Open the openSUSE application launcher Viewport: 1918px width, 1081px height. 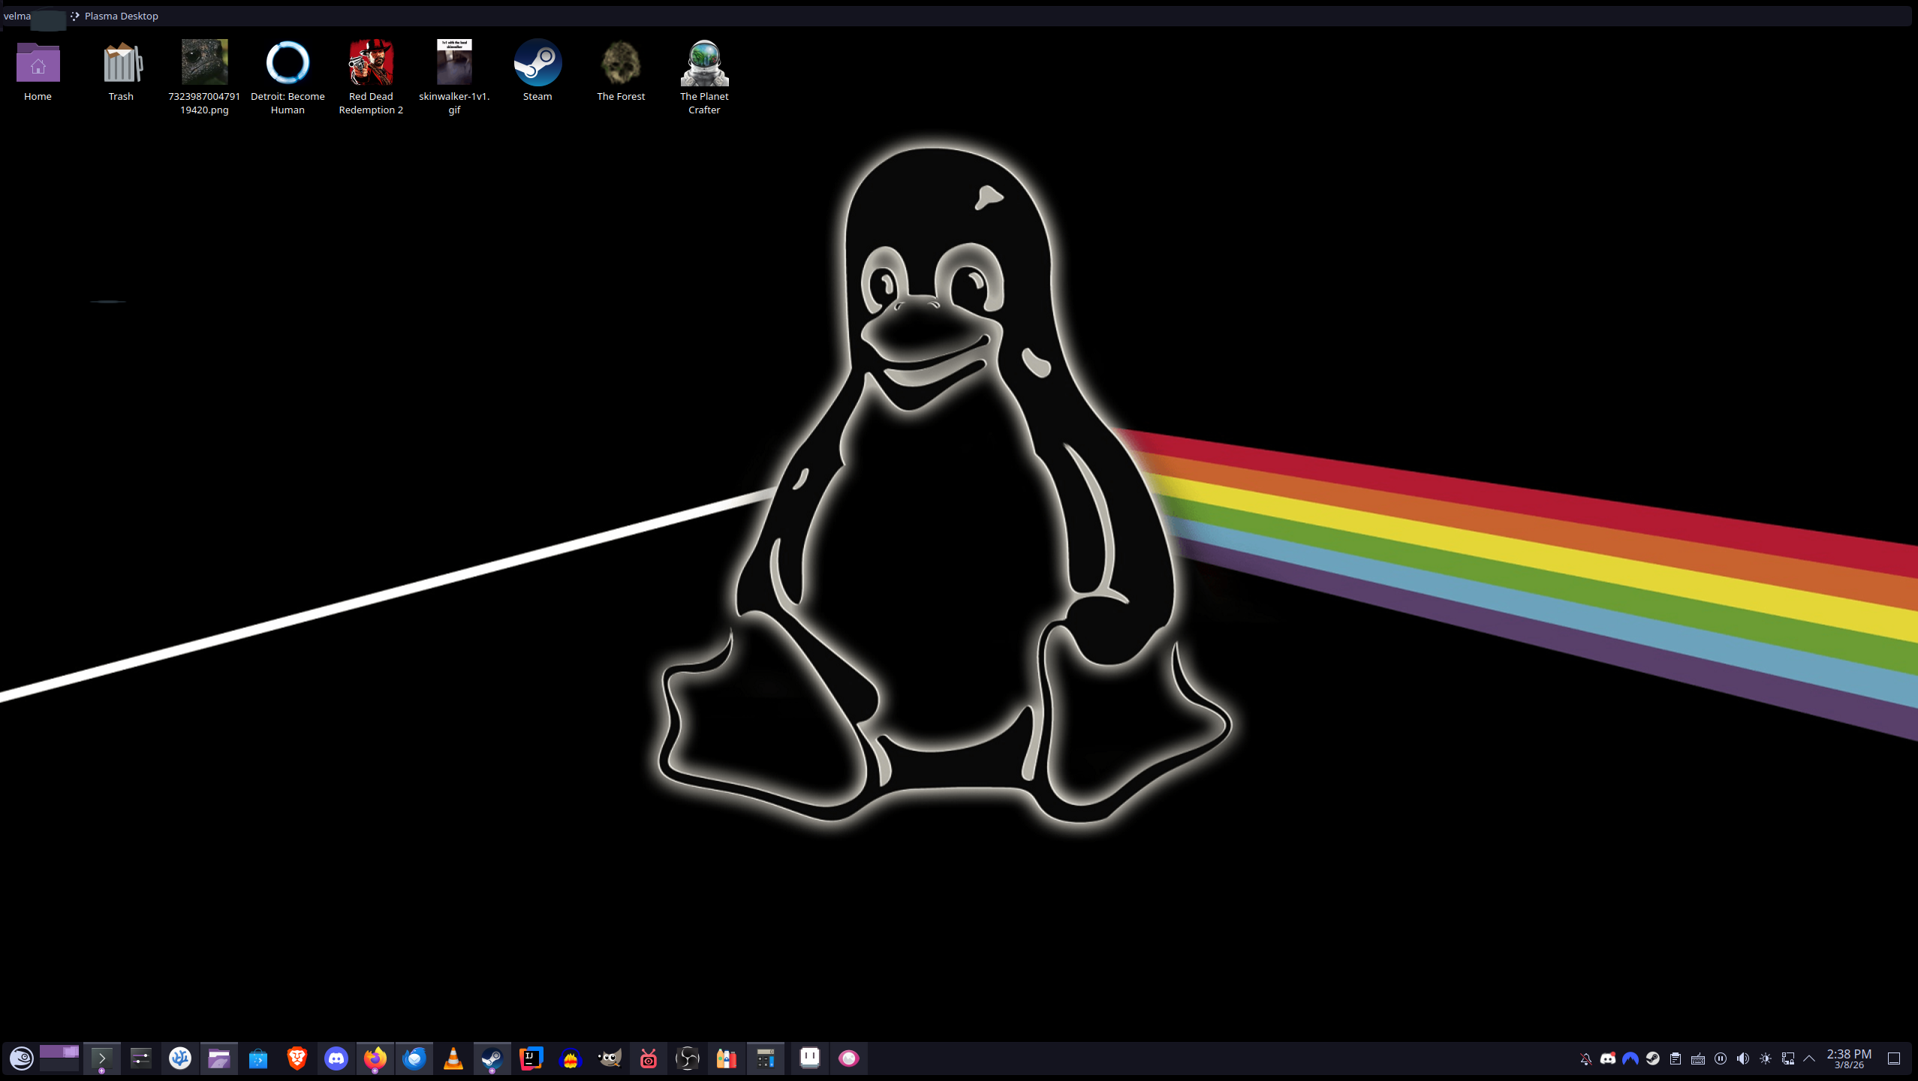tap(21, 1058)
